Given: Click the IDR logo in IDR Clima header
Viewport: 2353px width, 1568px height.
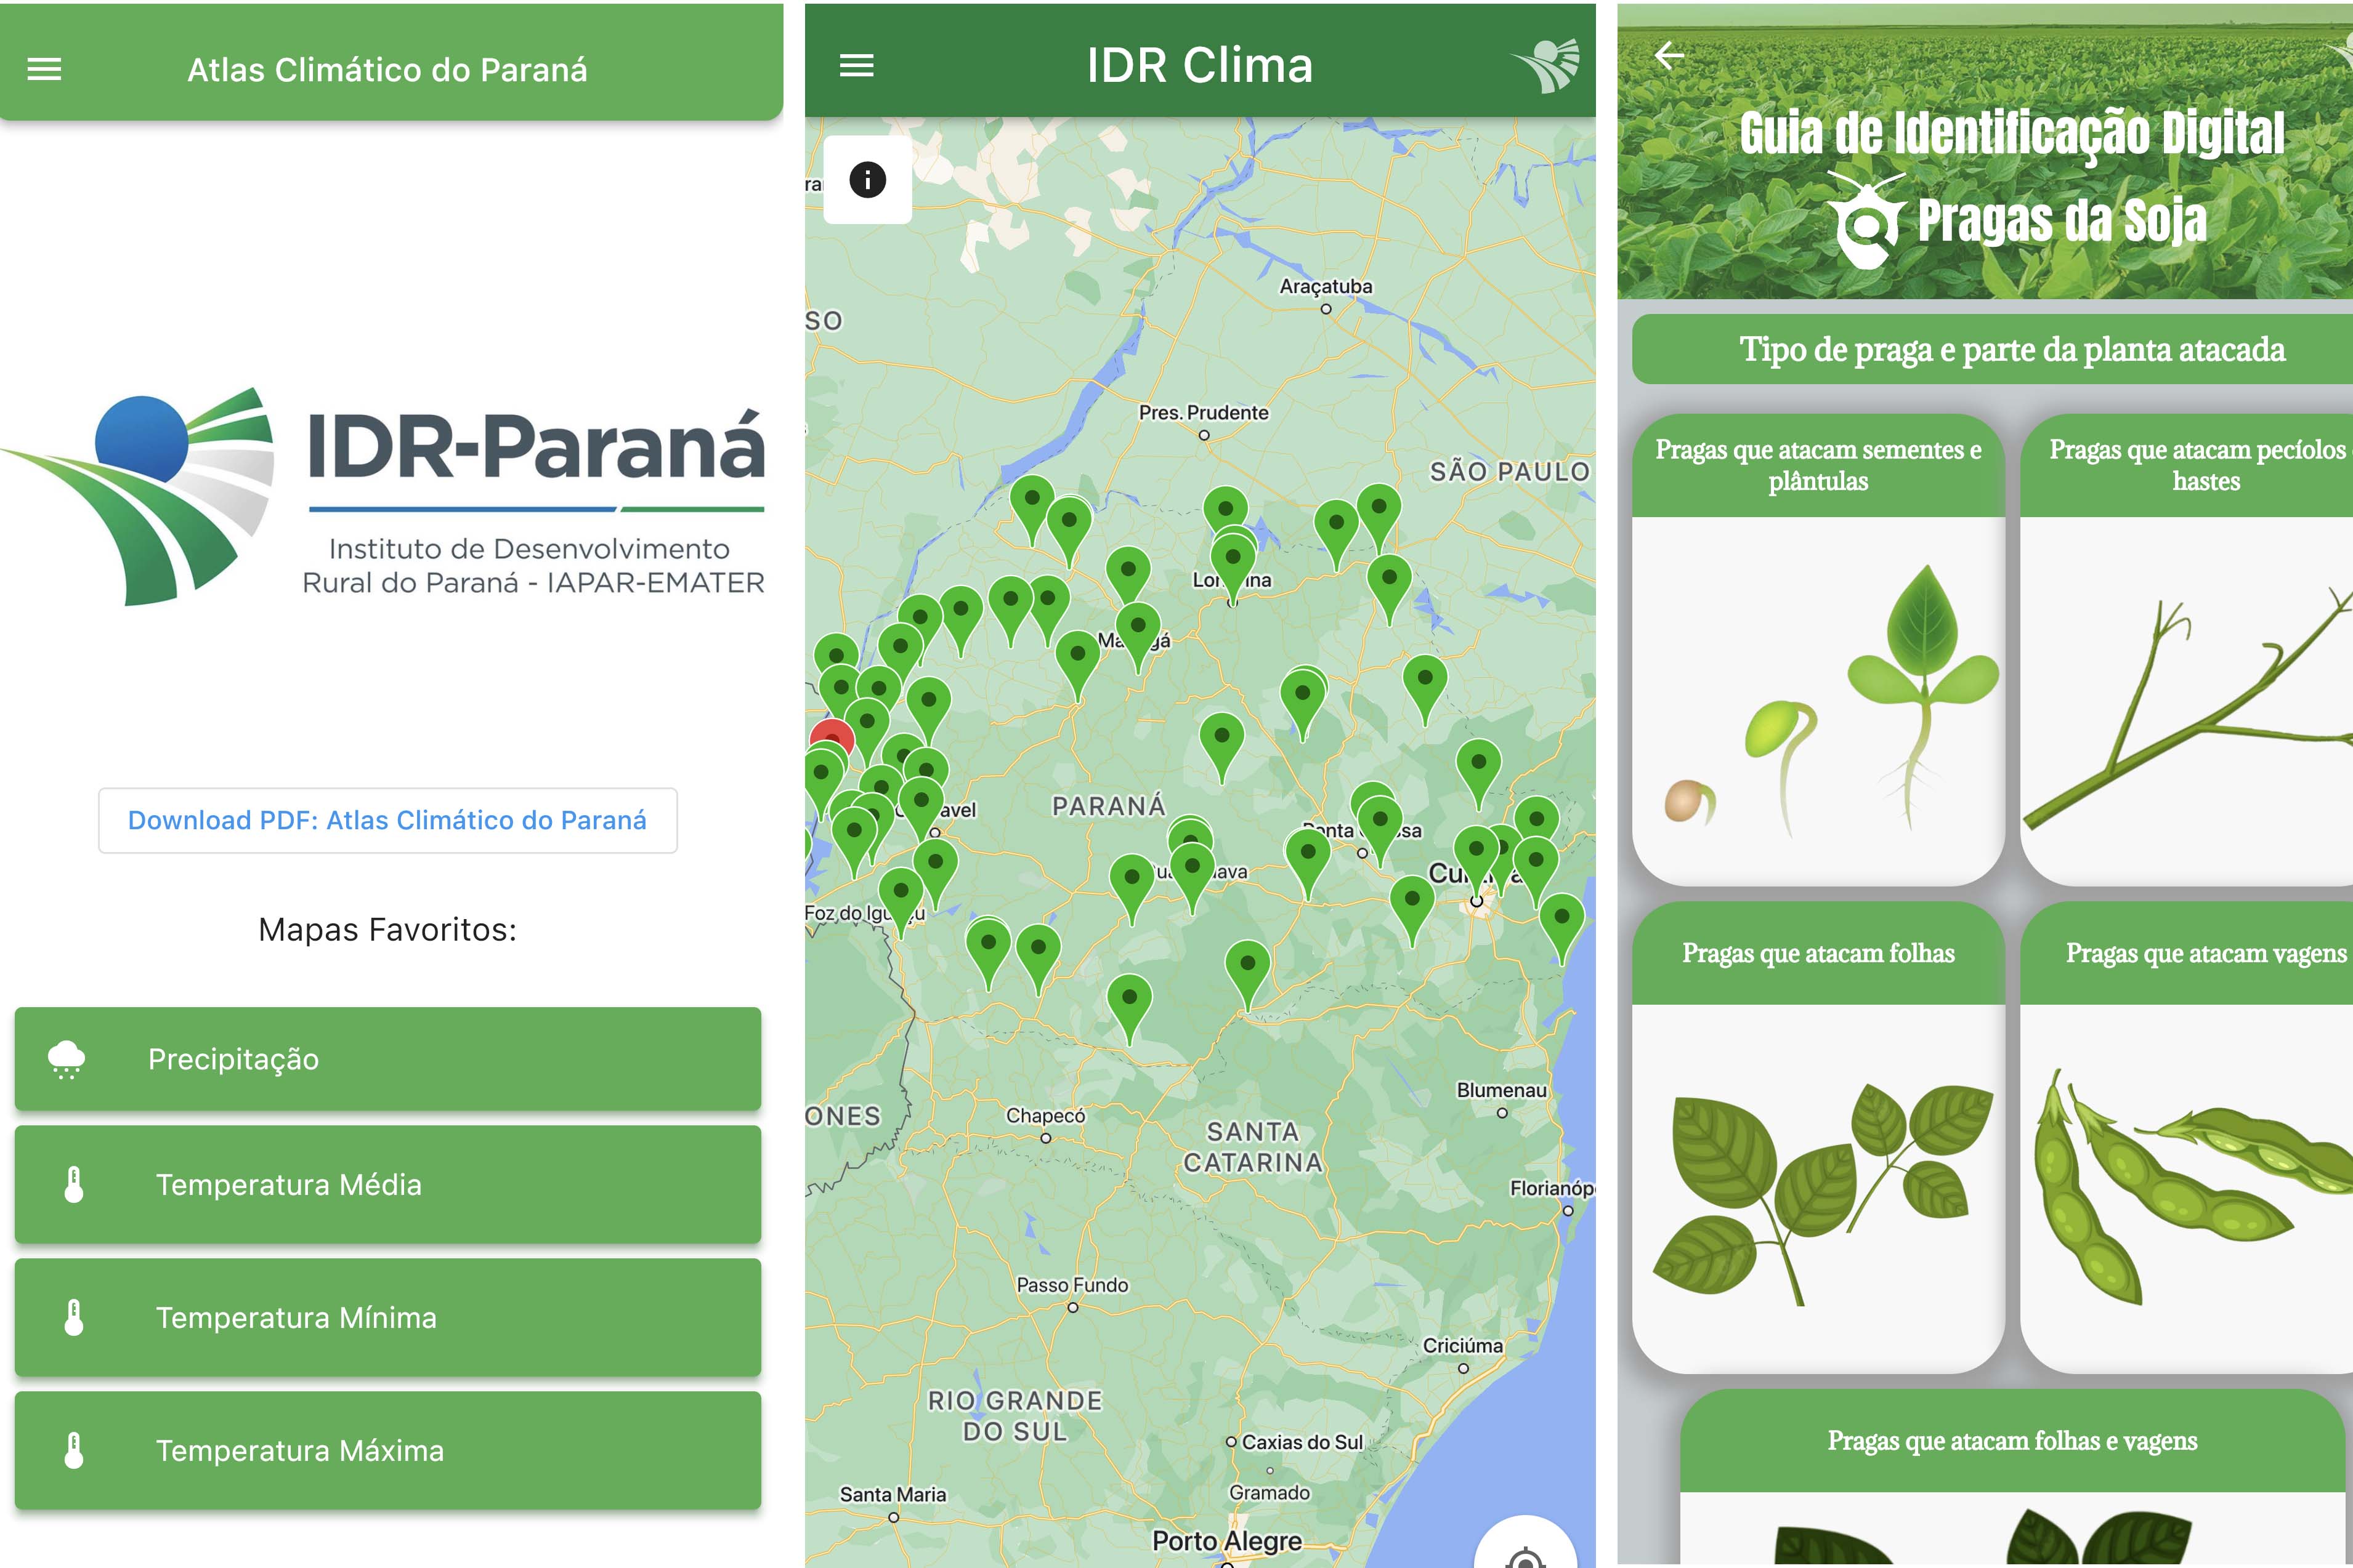Looking at the screenshot, I should point(1547,66).
